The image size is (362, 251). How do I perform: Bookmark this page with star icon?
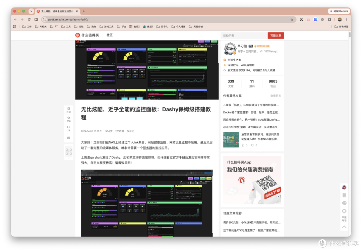pyautogui.click(x=292, y=20)
